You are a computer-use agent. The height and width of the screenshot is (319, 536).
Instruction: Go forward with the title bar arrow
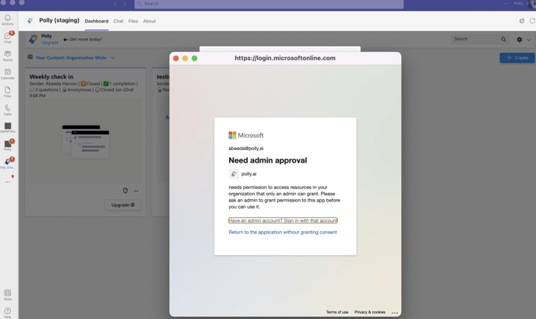pos(125,3)
